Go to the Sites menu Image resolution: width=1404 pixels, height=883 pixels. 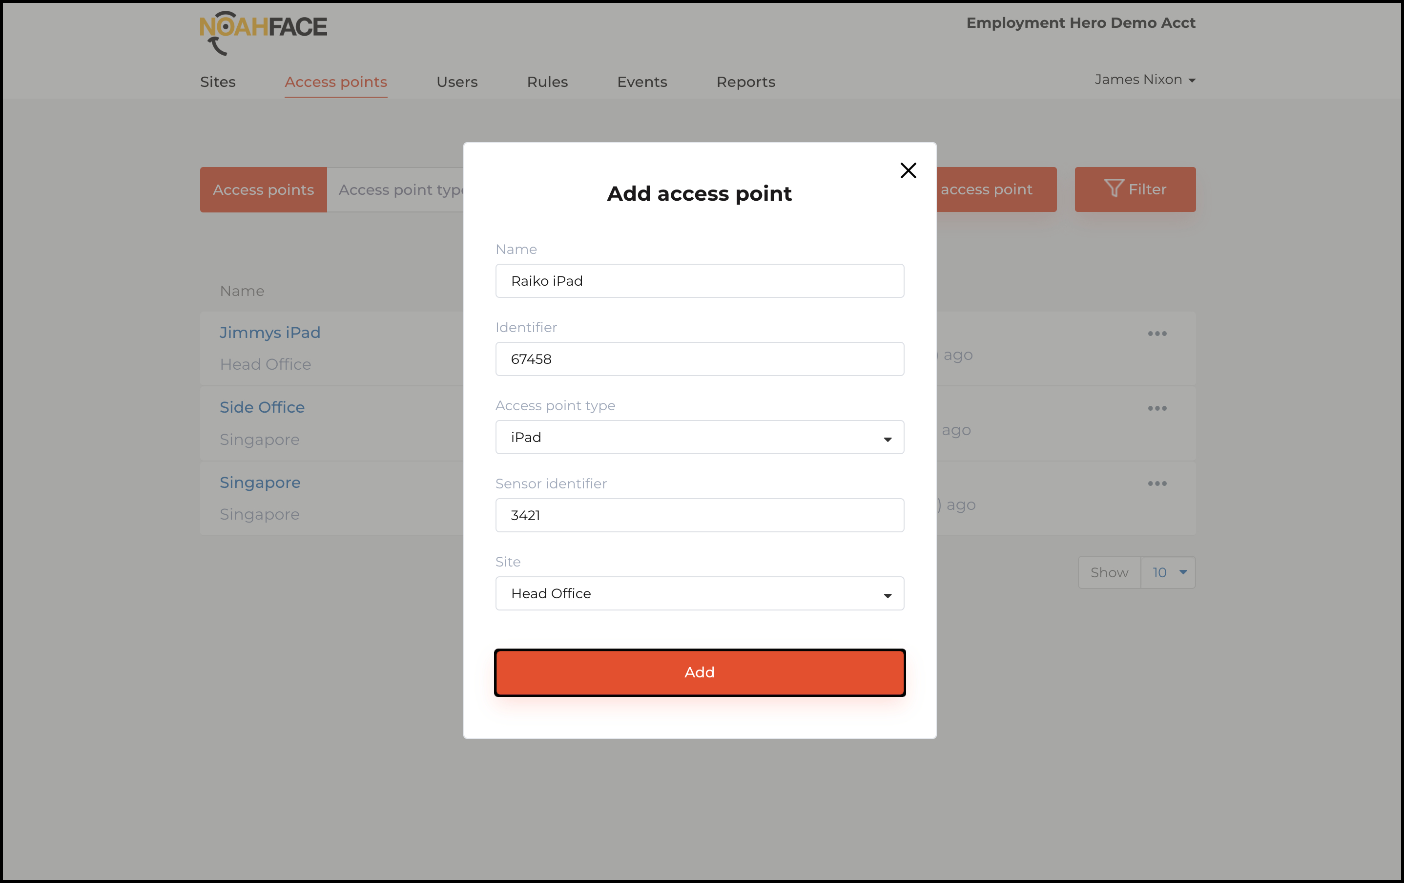click(217, 82)
